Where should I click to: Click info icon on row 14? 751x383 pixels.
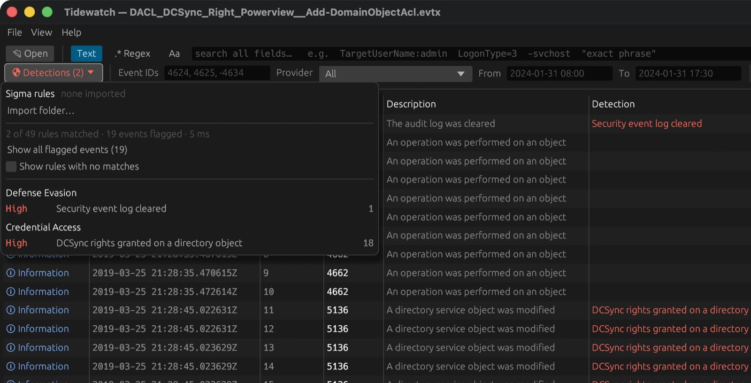pyautogui.click(x=10, y=366)
